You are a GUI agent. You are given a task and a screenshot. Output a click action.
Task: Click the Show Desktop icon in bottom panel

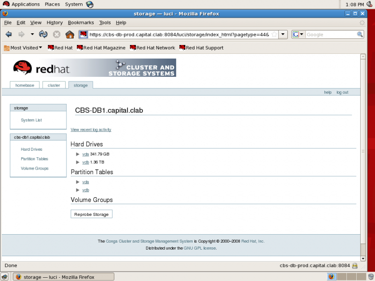tap(5, 277)
